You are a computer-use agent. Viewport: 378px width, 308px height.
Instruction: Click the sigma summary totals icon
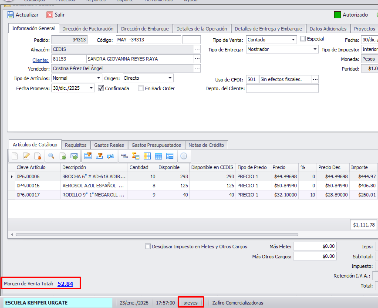tap(135, 156)
